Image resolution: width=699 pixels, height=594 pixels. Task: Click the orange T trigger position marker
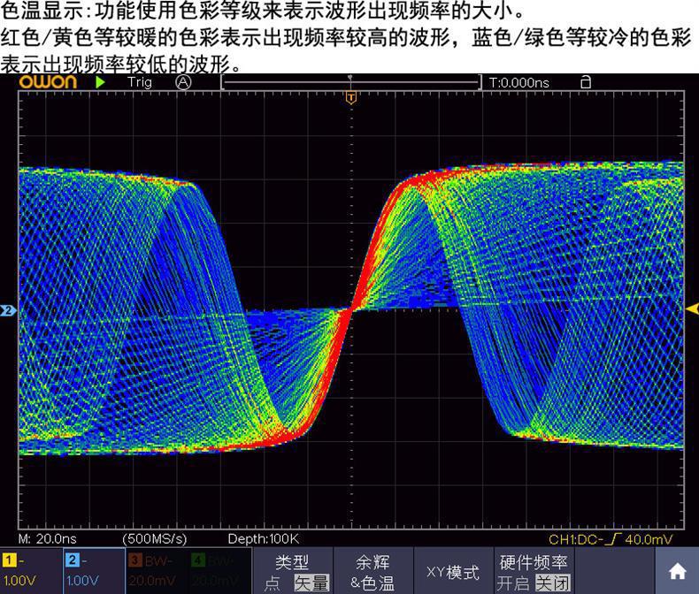pyautogui.click(x=351, y=97)
